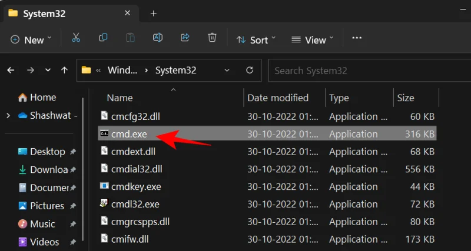Close the System32 tab
The image size is (471, 251).
127,13
